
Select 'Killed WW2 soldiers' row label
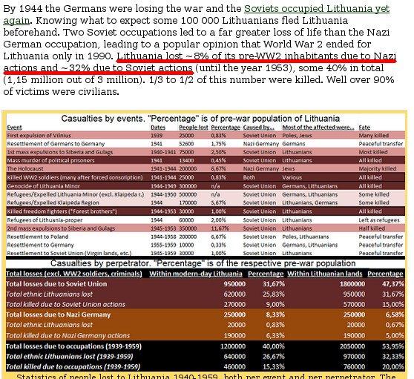point(75,177)
